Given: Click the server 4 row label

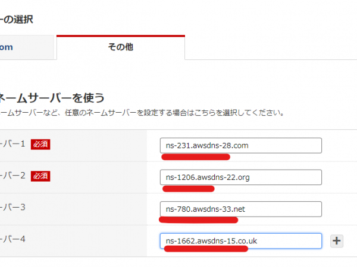Looking at the screenshot, I should tap(12, 239).
